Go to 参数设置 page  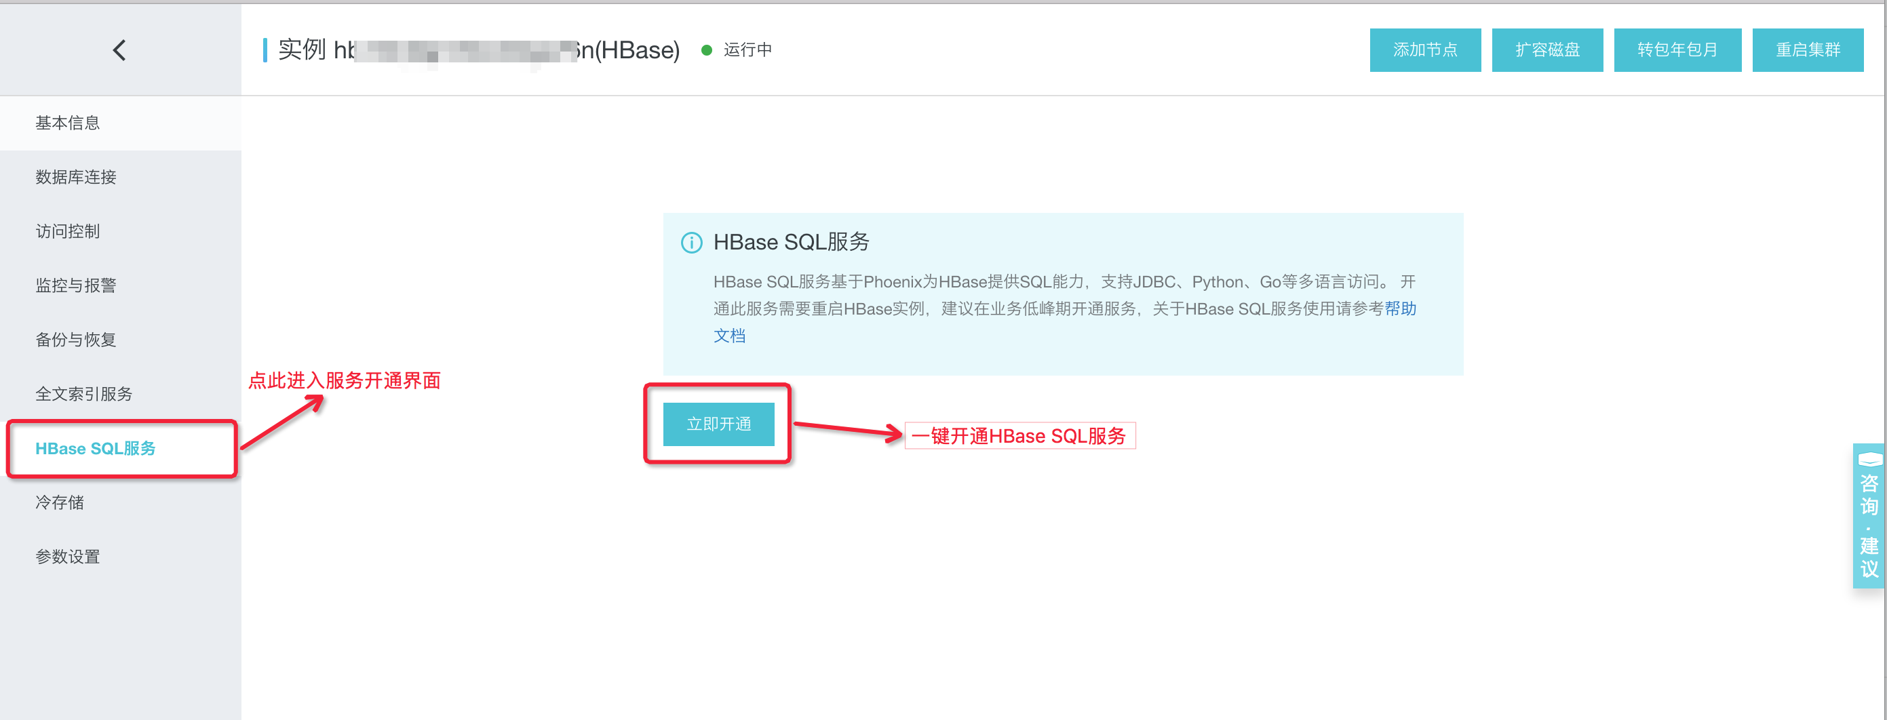pos(120,557)
